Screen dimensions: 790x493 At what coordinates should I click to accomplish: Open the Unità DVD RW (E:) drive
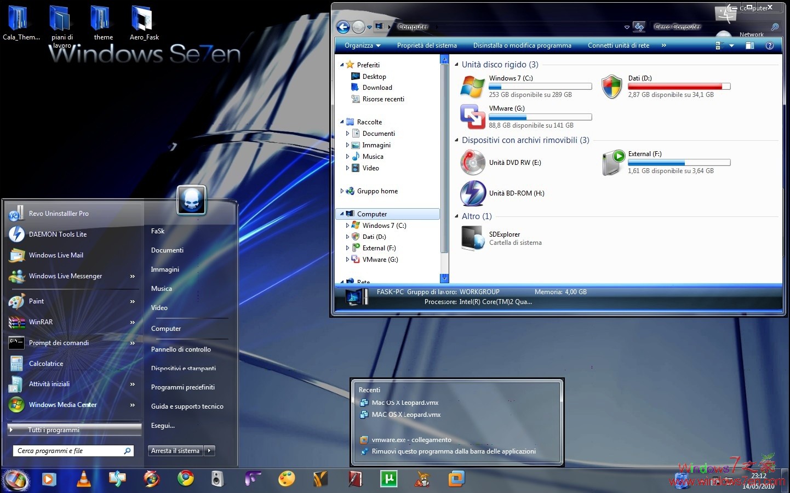pyautogui.click(x=515, y=162)
